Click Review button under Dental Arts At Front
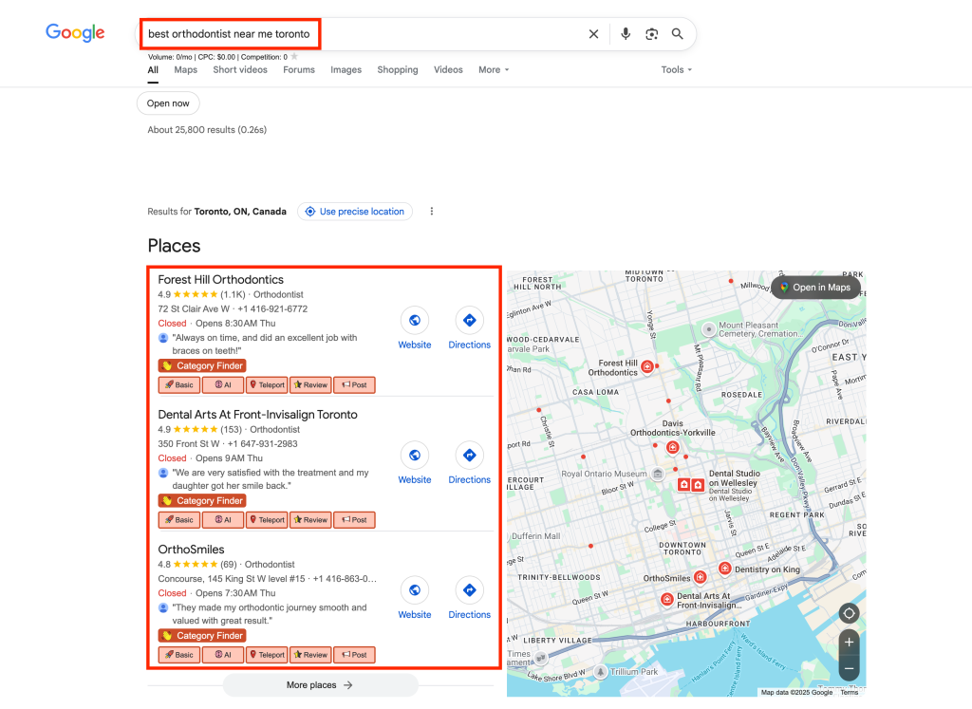 click(311, 520)
